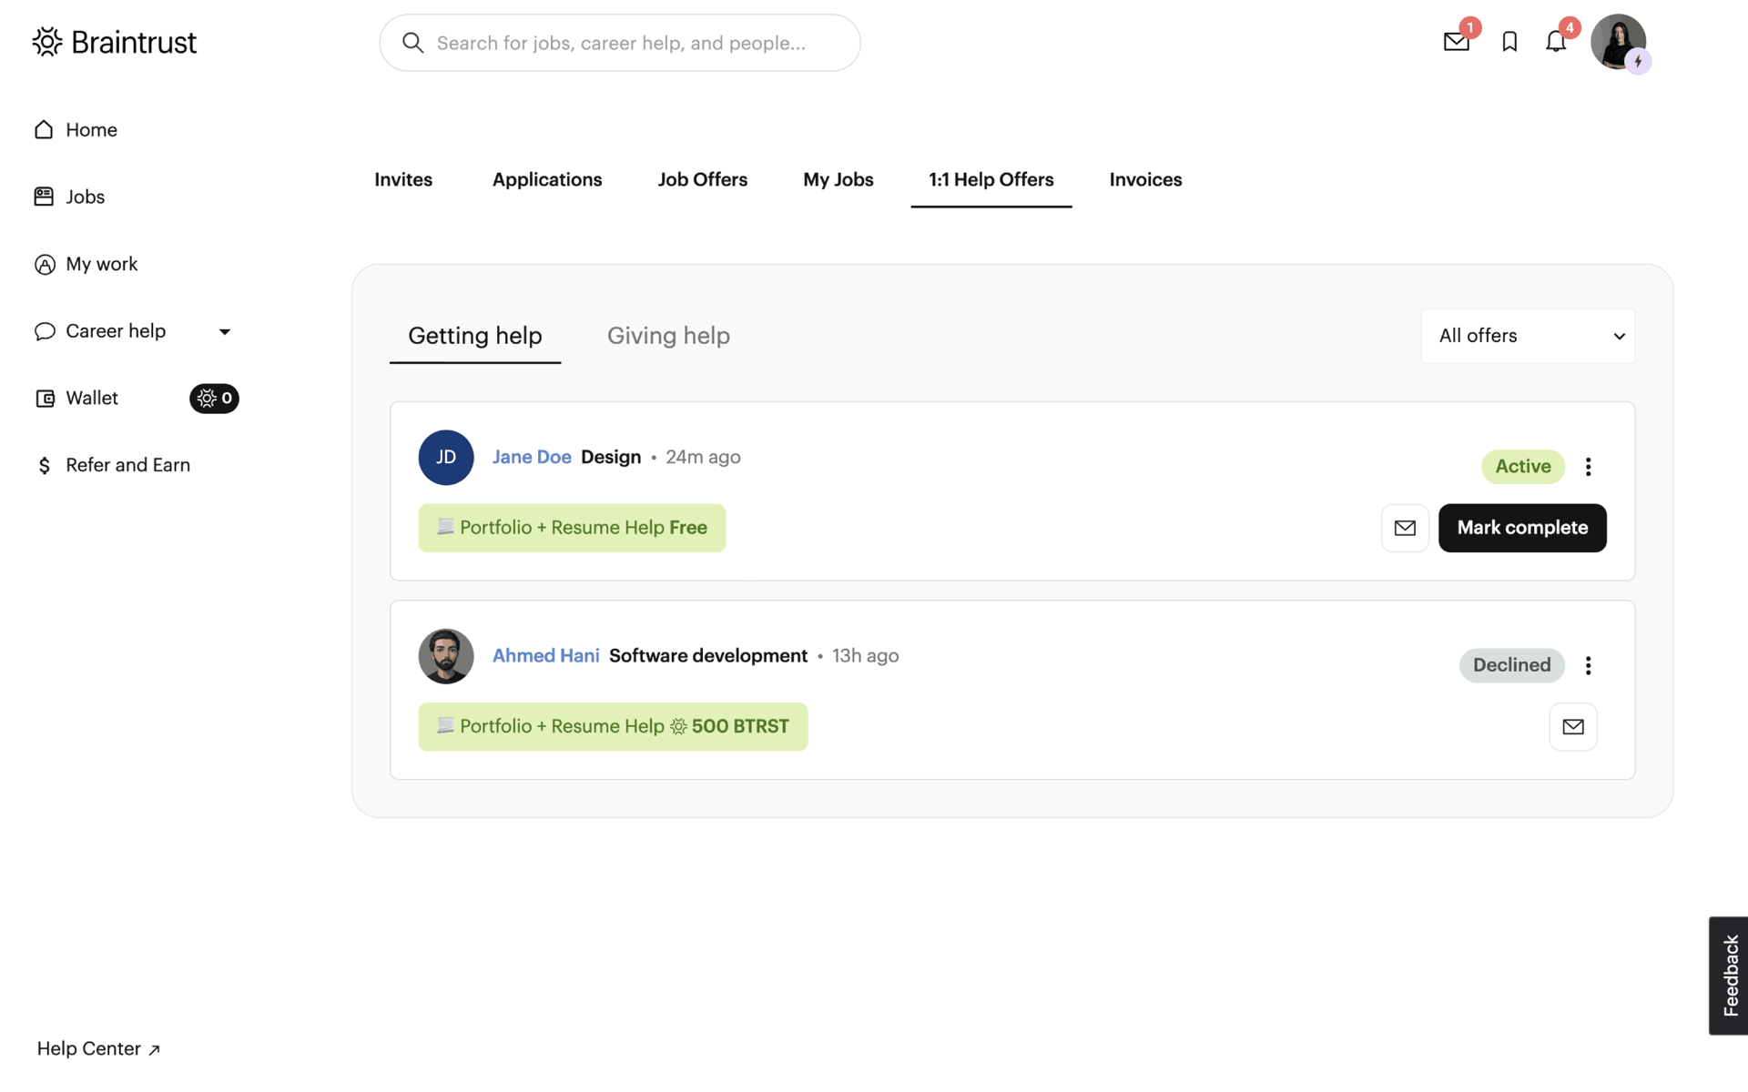
Task: Click Ahmed Hani's profile photo
Action: (445, 656)
